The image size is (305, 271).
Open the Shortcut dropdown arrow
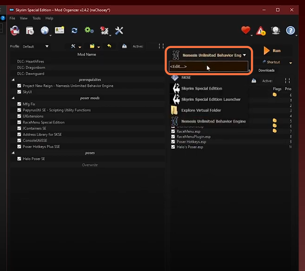coord(291,63)
